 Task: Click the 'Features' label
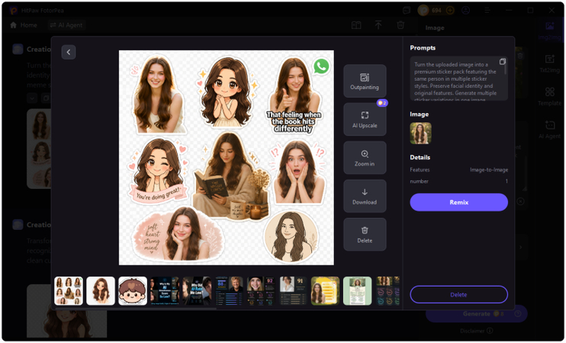click(420, 170)
